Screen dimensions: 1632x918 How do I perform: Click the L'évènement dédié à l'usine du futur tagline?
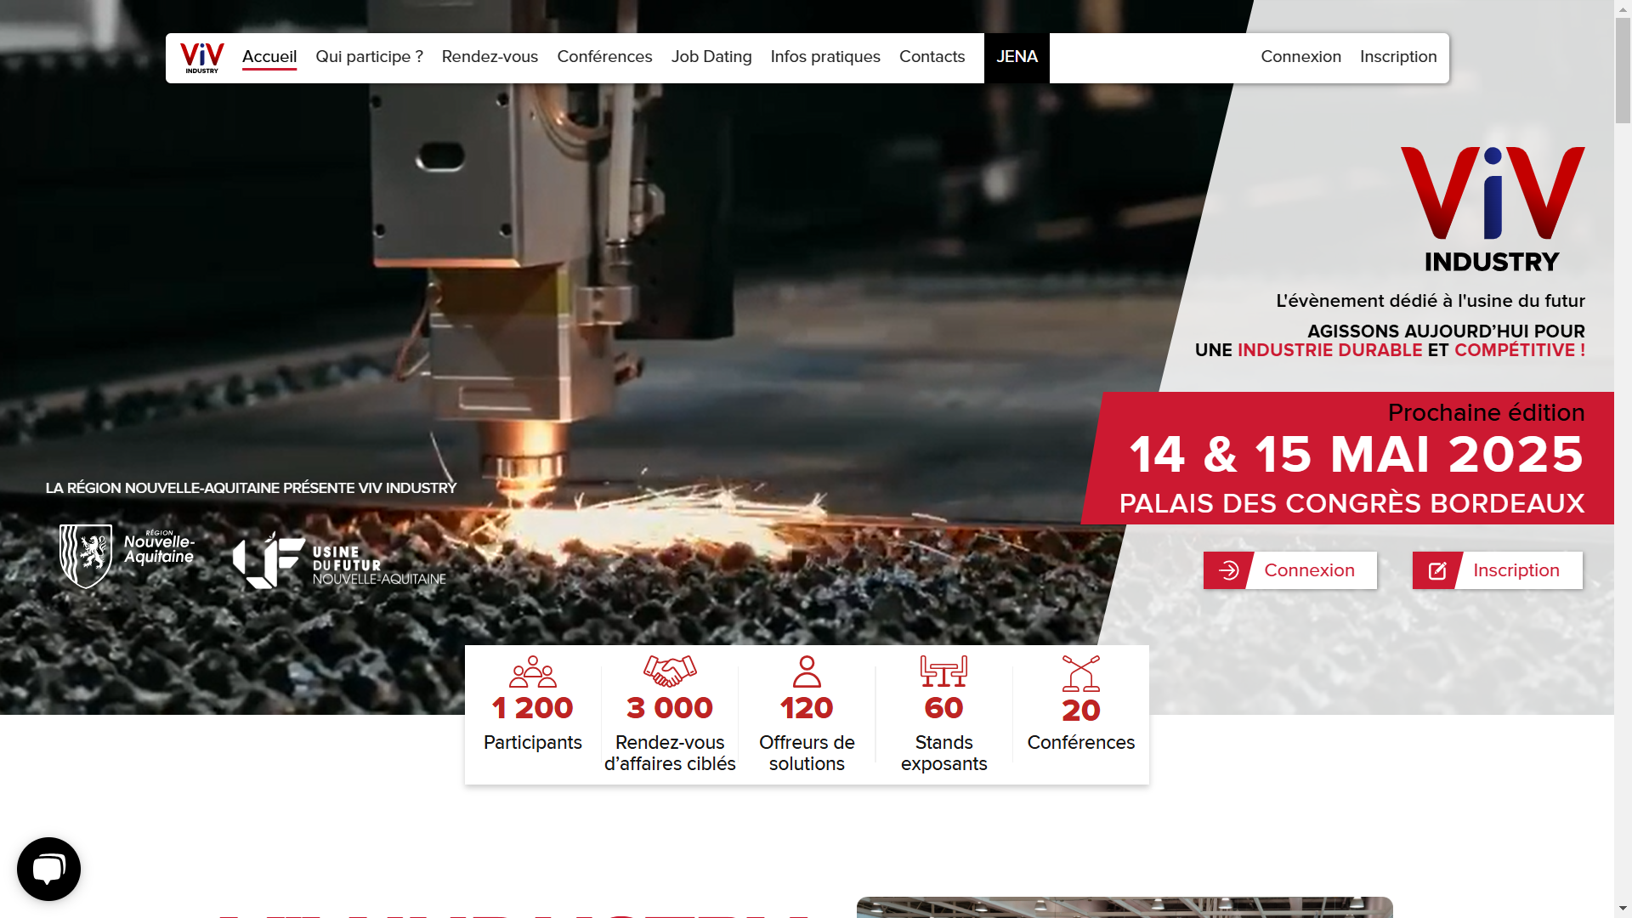(1430, 301)
